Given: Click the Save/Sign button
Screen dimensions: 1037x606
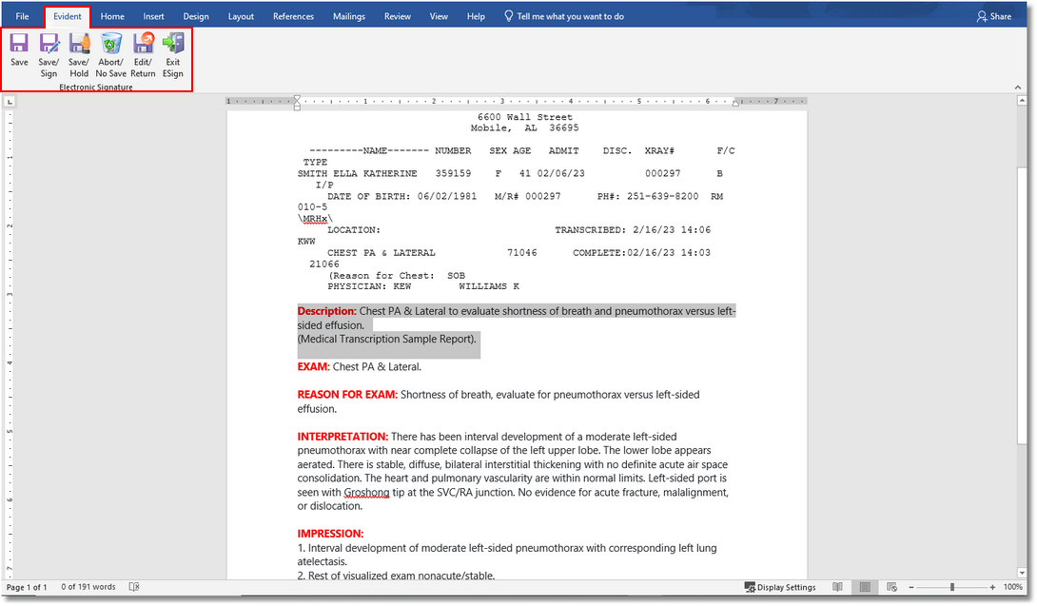Looking at the screenshot, I should coord(49,55).
